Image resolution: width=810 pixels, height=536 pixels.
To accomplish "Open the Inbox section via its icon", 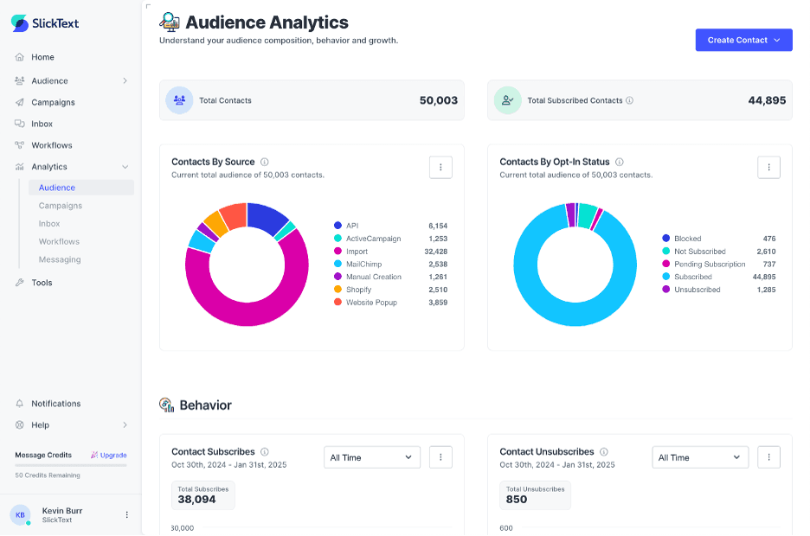I will tap(18, 124).
